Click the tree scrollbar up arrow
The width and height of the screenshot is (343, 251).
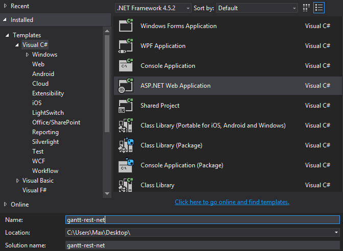pyautogui.click(x=107, y=31)
